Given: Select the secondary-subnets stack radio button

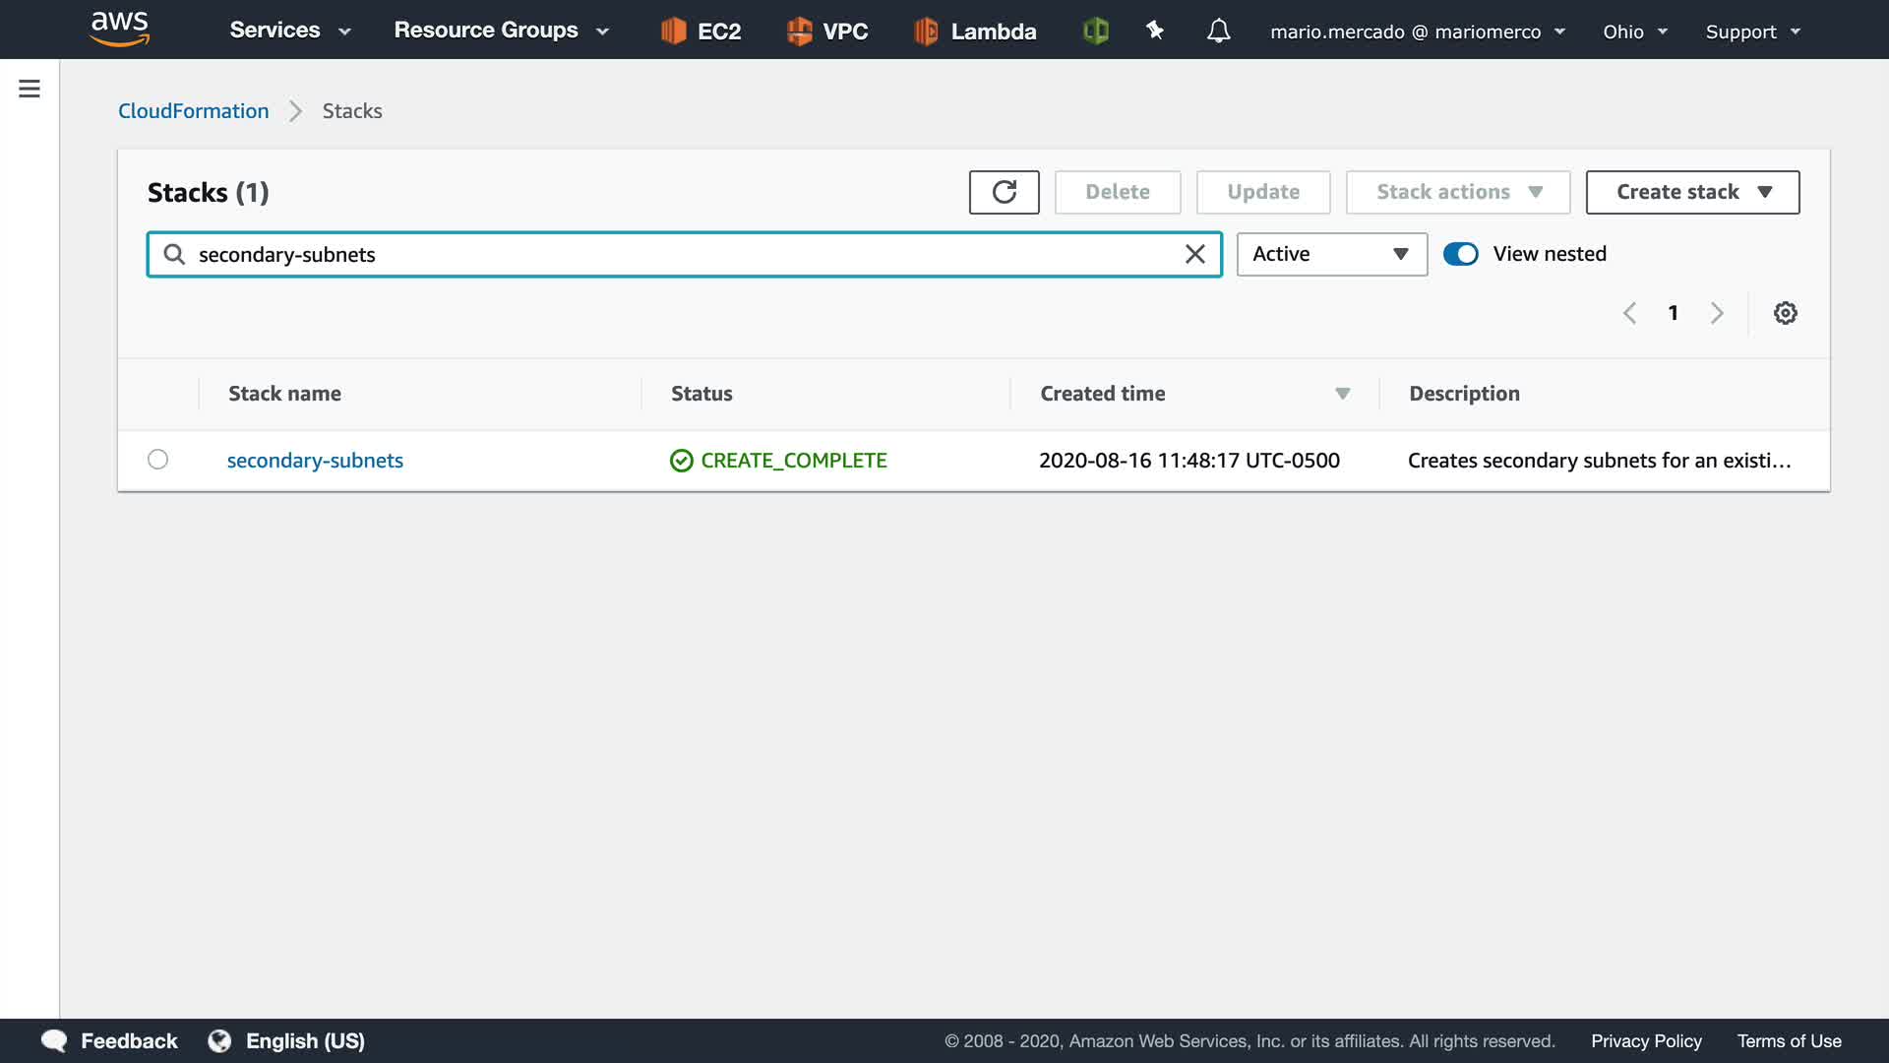Looking at the screenshot, I should pyautogui.click(x=157, y=460).
